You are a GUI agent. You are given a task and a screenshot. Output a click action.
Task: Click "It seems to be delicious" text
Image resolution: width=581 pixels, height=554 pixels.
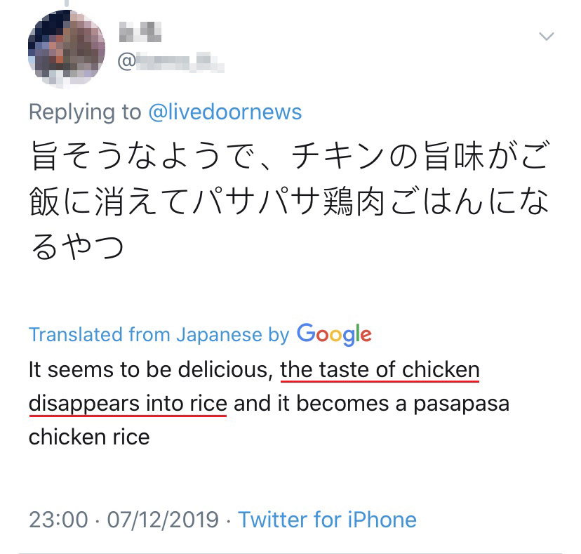pyautogui.click(x=149, y=369)
